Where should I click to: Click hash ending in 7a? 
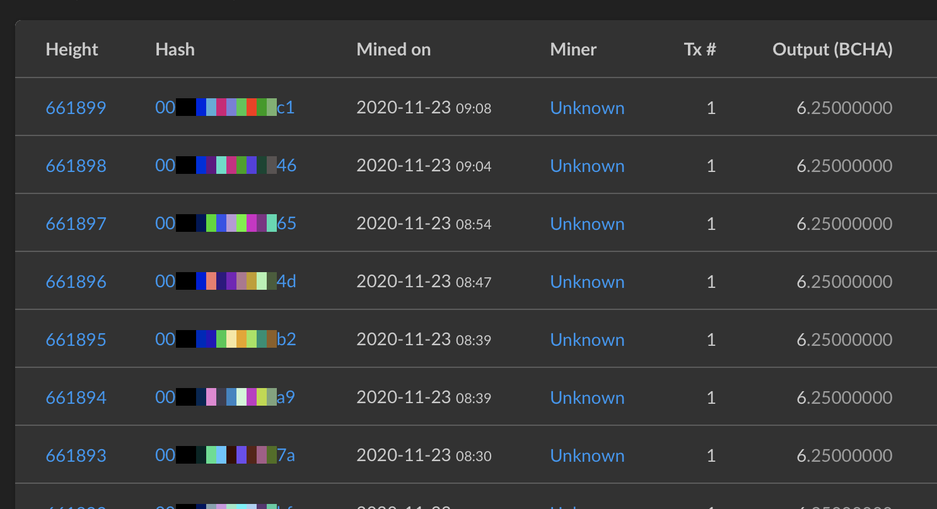tap(225, 455)
